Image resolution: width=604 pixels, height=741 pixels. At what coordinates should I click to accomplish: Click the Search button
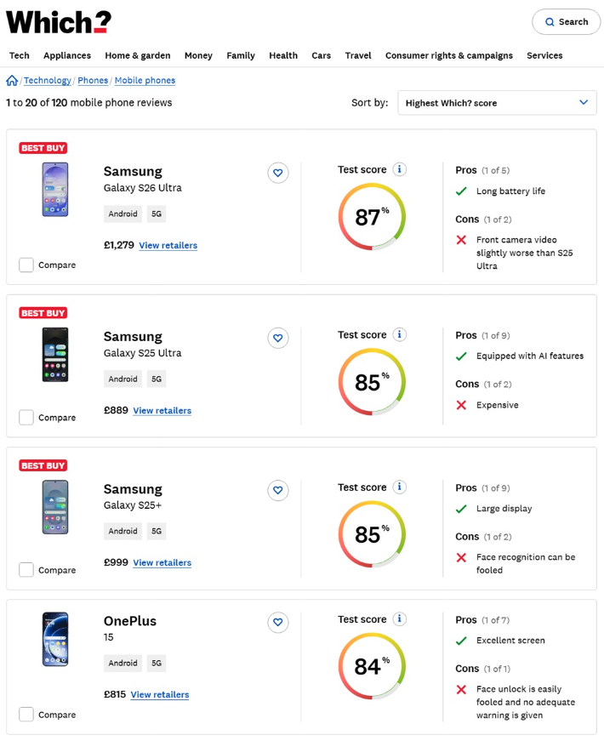[x=566, y=22]
